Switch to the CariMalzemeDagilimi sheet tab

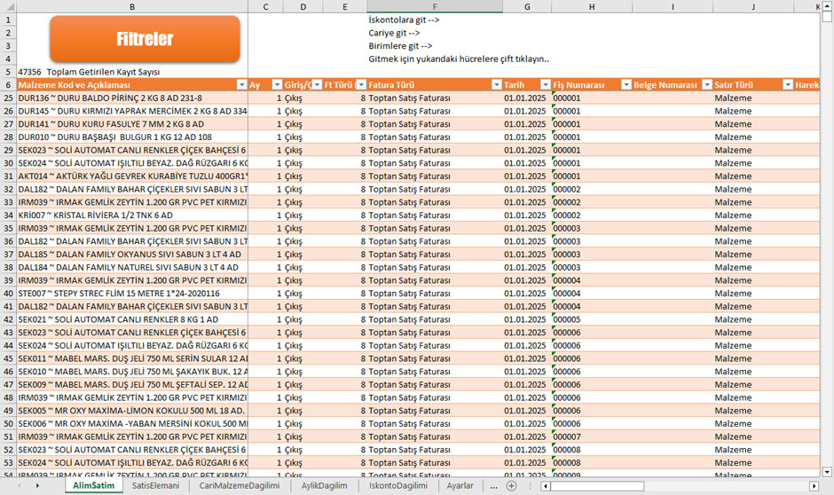click(240, 485)
